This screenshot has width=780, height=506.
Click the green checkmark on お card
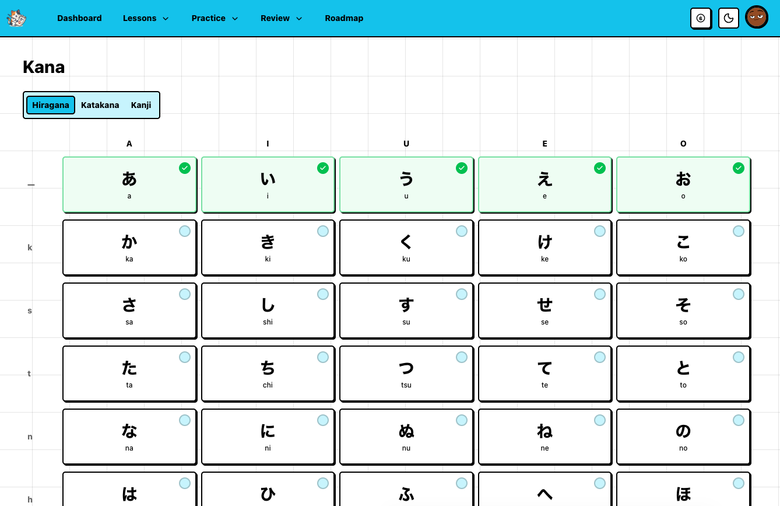[739, 168]
